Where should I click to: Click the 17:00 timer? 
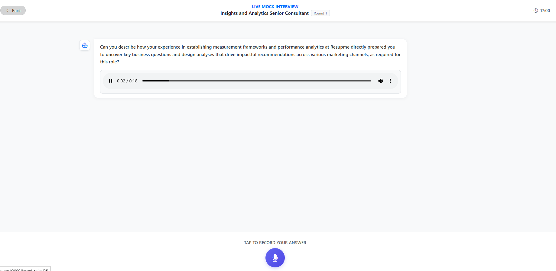(545, 11)
